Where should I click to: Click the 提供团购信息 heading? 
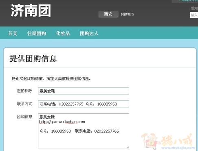click(33, 59)
